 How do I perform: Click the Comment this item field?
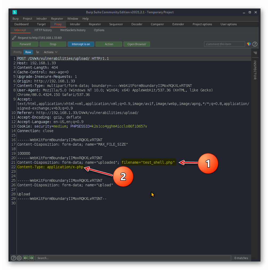[x=224, y=44]
